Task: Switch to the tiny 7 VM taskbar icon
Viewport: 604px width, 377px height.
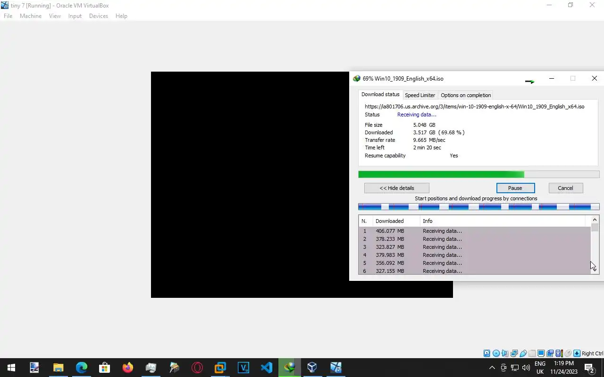Action: coord(336,367)
